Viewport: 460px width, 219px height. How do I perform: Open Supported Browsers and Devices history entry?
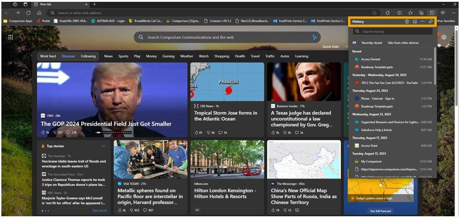coord(392,122)
